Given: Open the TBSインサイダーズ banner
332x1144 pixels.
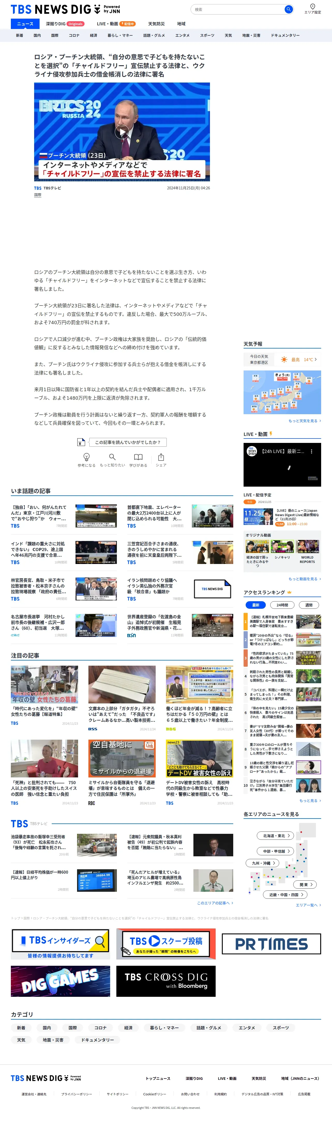Looking at the screenshot, I should [x=60, y=945].
